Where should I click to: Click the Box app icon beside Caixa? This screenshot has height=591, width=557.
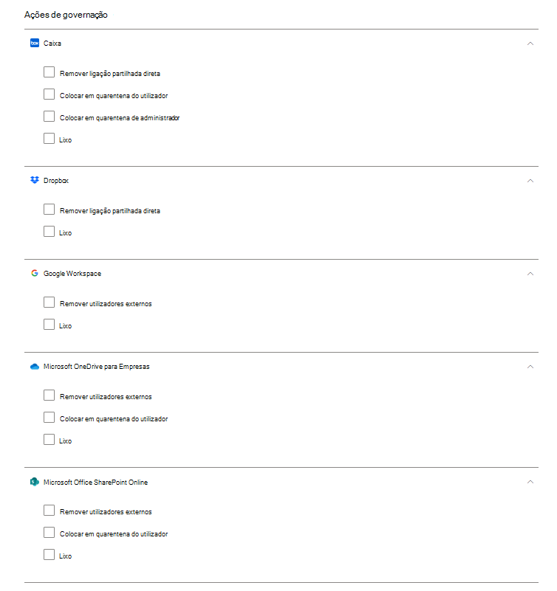point(34,44)
